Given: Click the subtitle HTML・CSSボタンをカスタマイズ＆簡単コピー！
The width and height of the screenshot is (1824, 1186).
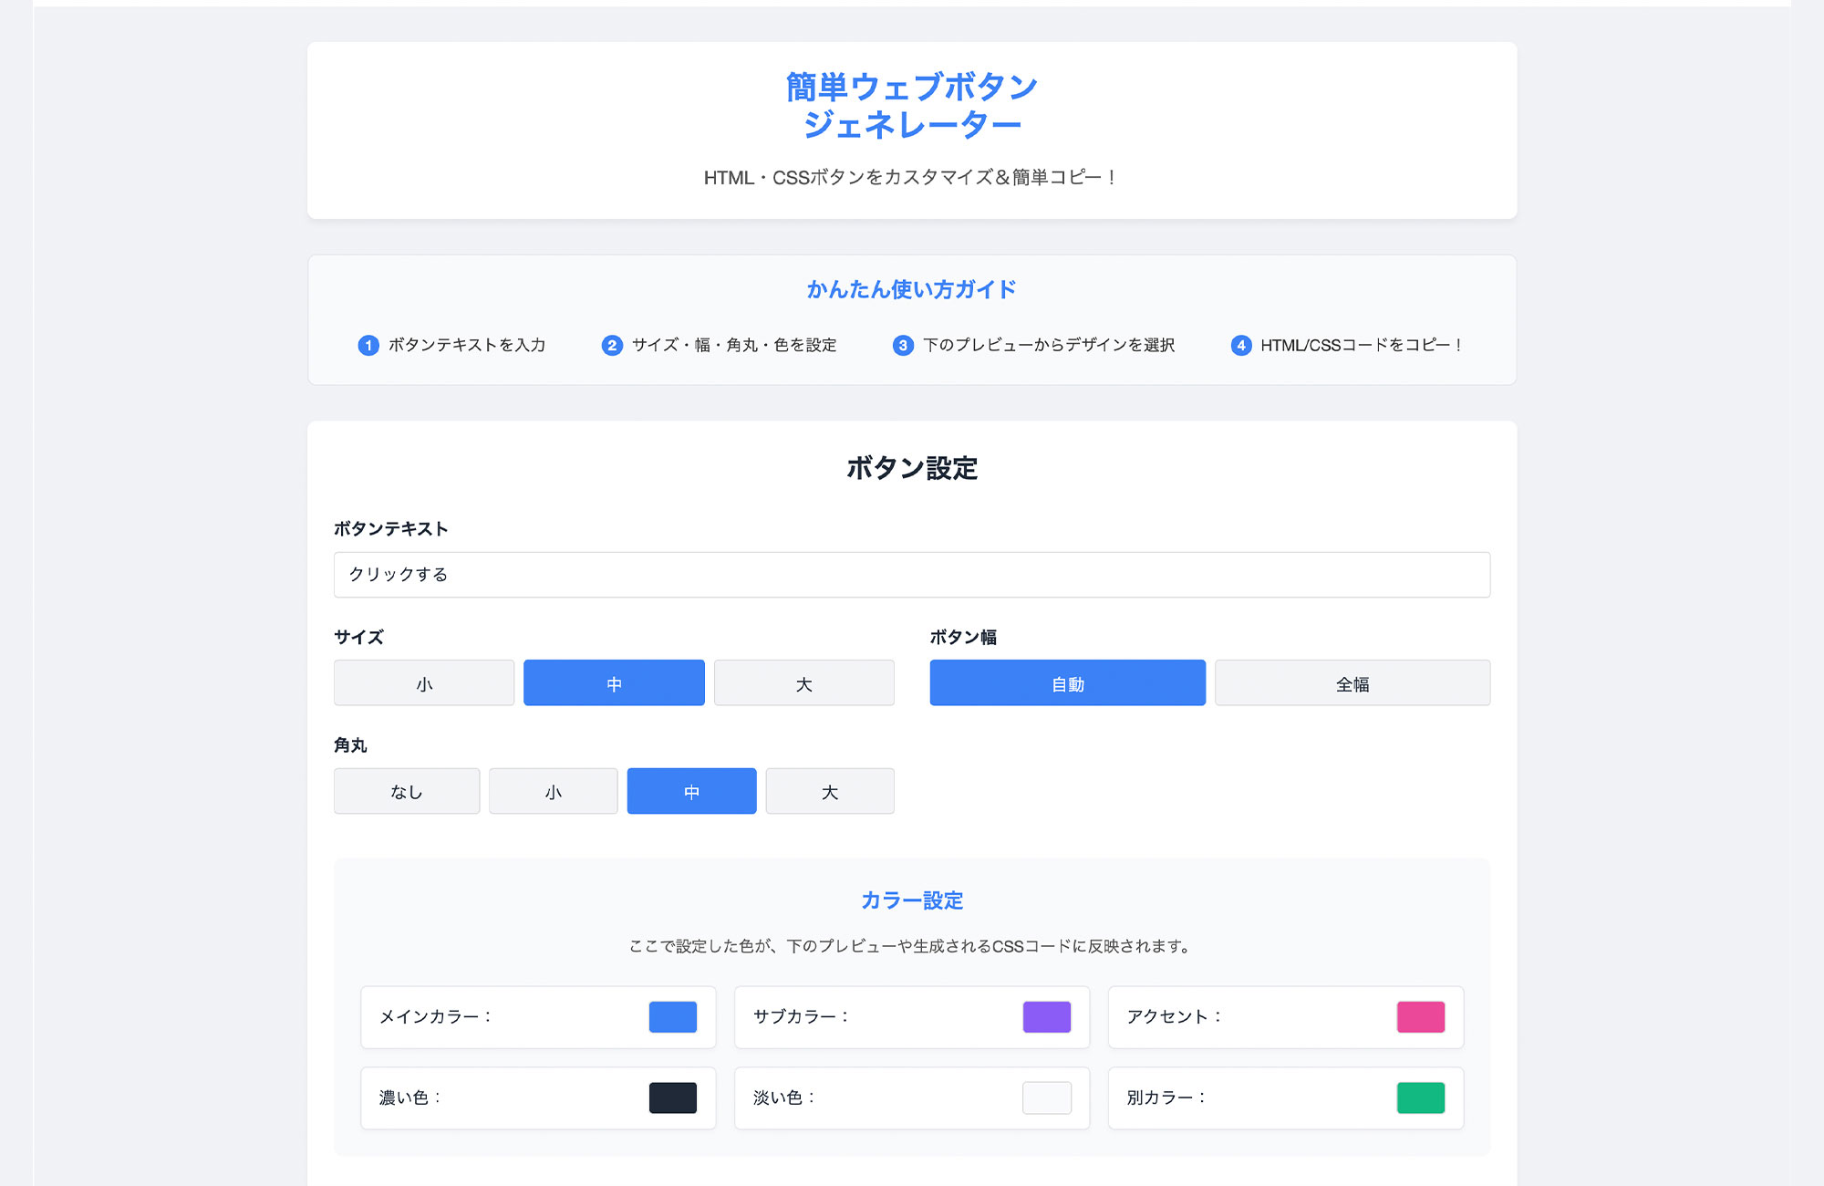Looking at the screenshot, I should (x=912, y=178).
